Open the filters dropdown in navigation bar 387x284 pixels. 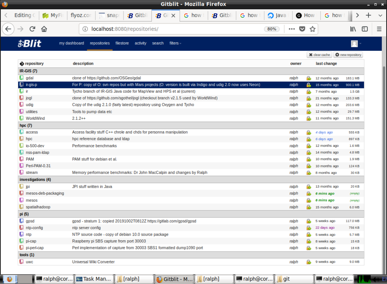coord(175,43)
